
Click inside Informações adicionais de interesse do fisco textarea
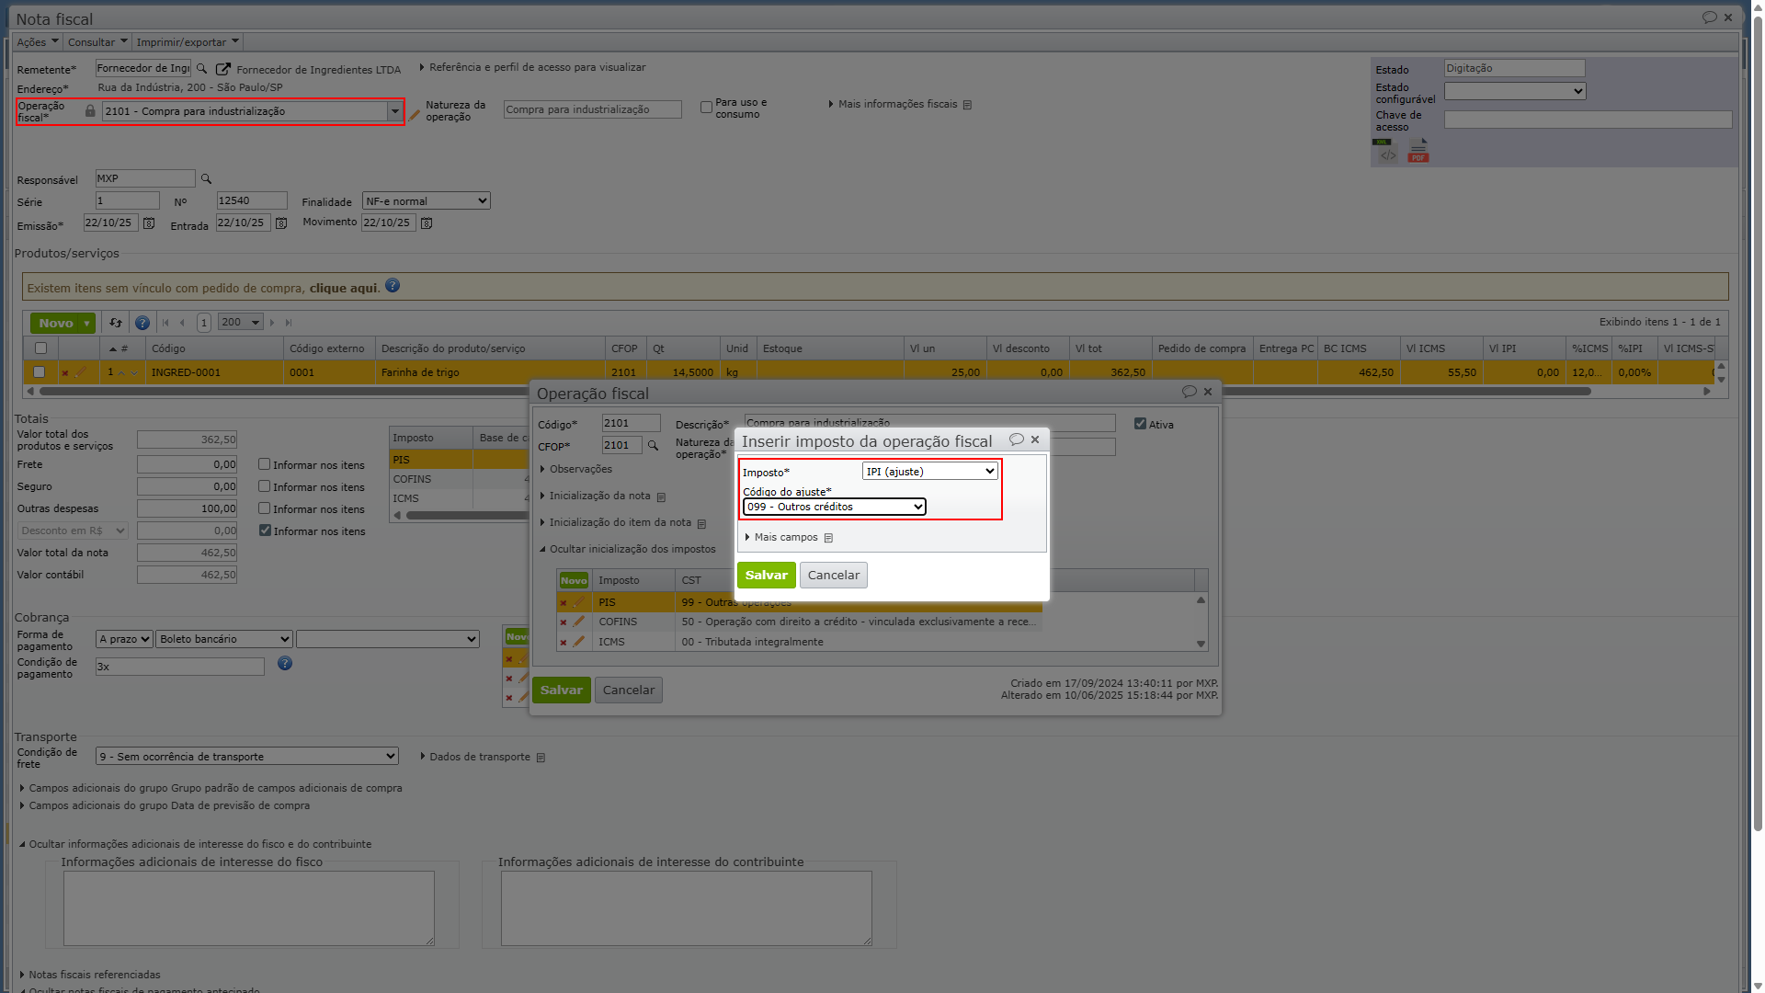(249, 908)
